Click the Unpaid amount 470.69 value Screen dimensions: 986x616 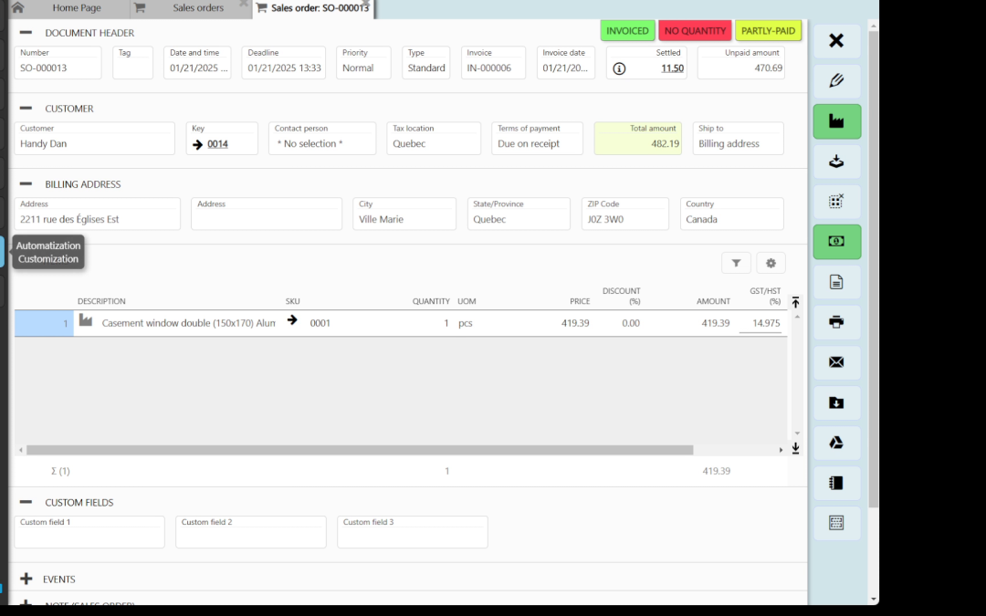tap(768, 68)
